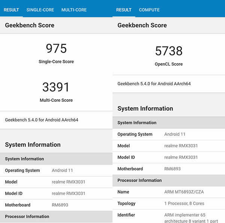The image size is (225, 223).
Task: Click the Identifier row with ARM implementer
Action: tap(169, 215)
